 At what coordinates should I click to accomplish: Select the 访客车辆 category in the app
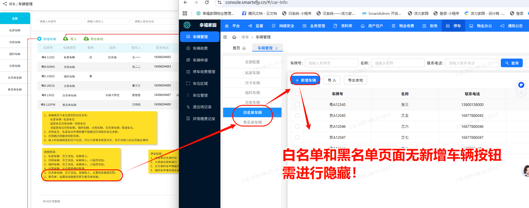(252, 102)
